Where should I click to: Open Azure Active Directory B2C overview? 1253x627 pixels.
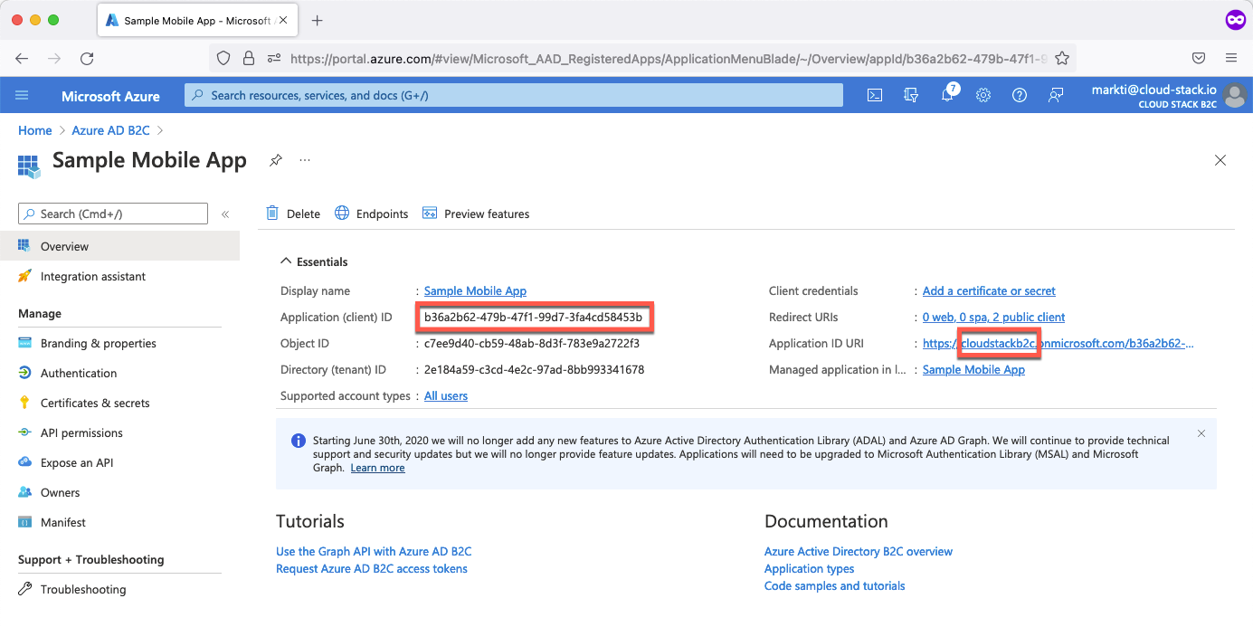pos(859,551)
